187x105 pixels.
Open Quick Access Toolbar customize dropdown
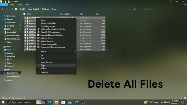click(11, 2)
